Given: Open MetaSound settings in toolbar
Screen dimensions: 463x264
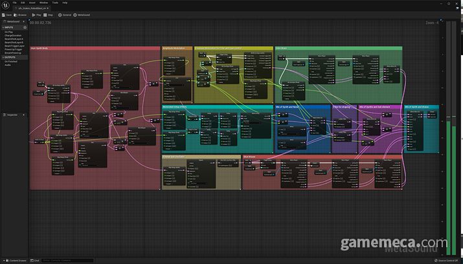Looking at the screenshot, I should 84,14.
